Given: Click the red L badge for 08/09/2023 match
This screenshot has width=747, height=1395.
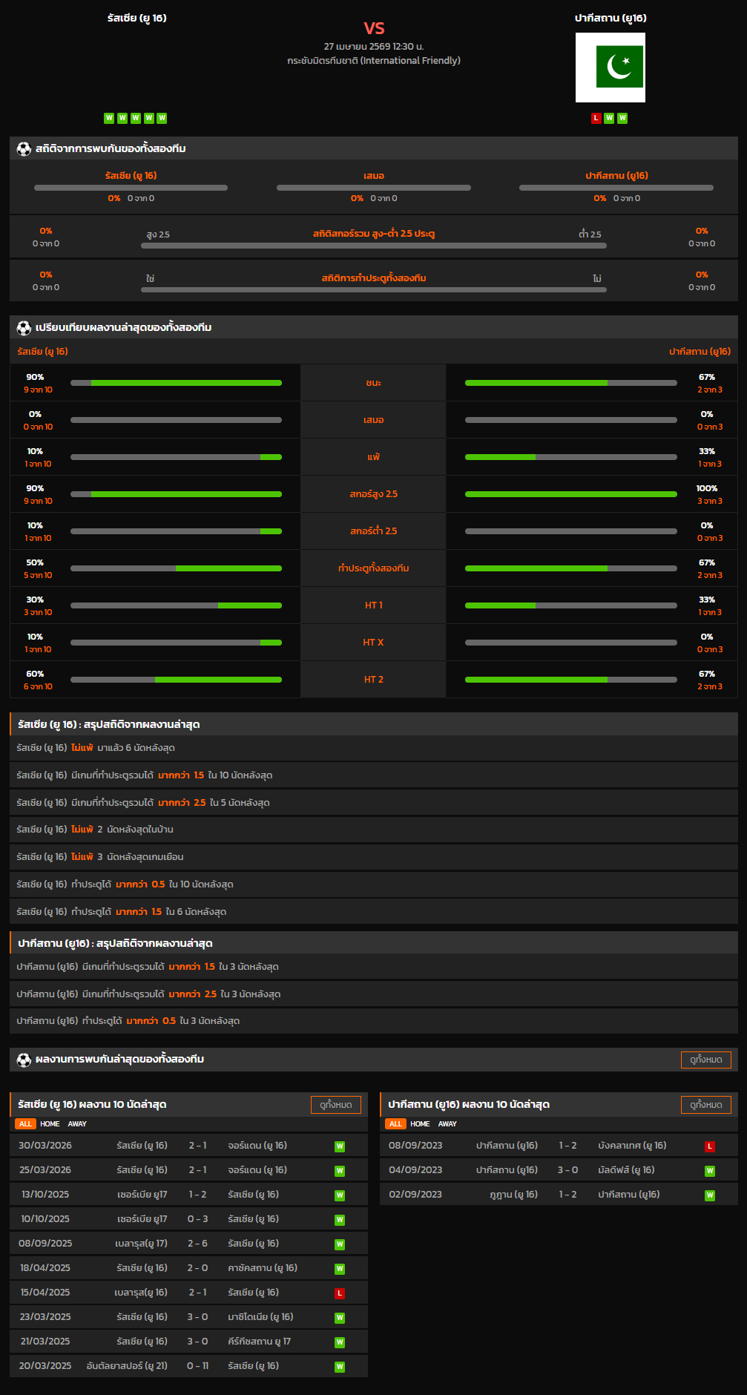Looking at the screenshot, I should click(x=710, y=1146).
